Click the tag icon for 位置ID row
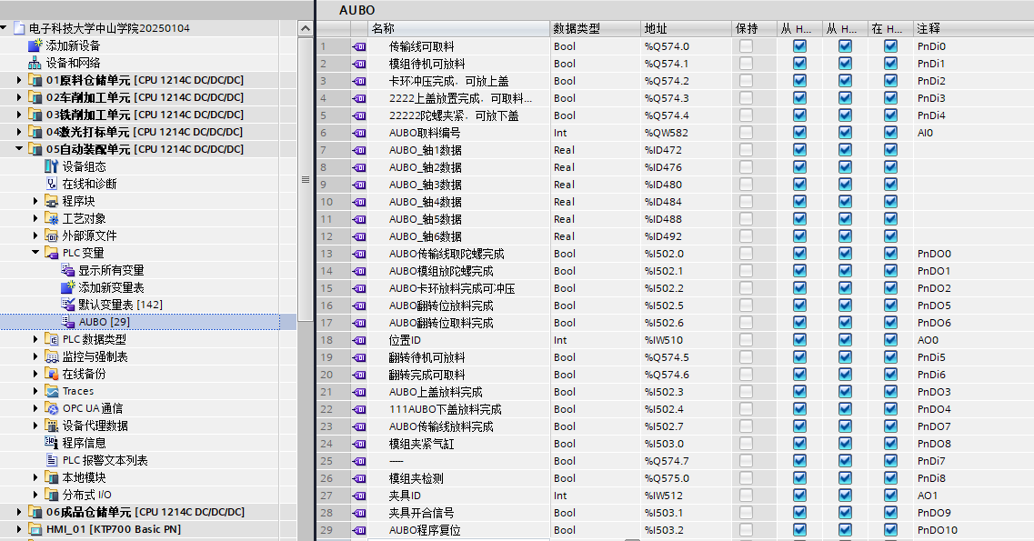Image resolution: width=1034 pixels, height=541 pixels. click(x=359, y=340)
